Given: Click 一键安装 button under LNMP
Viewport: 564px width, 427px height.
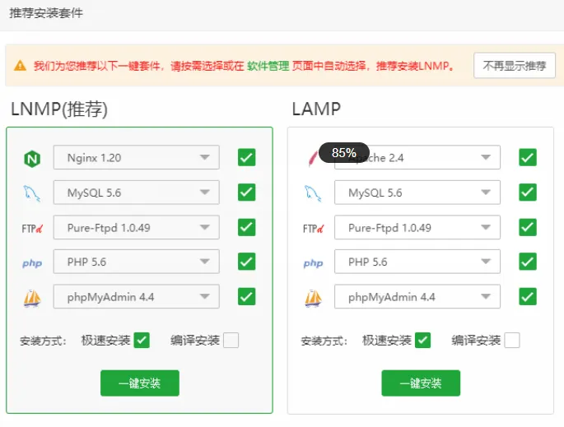Looking at the screenshot, I should [x=140, y=383].
